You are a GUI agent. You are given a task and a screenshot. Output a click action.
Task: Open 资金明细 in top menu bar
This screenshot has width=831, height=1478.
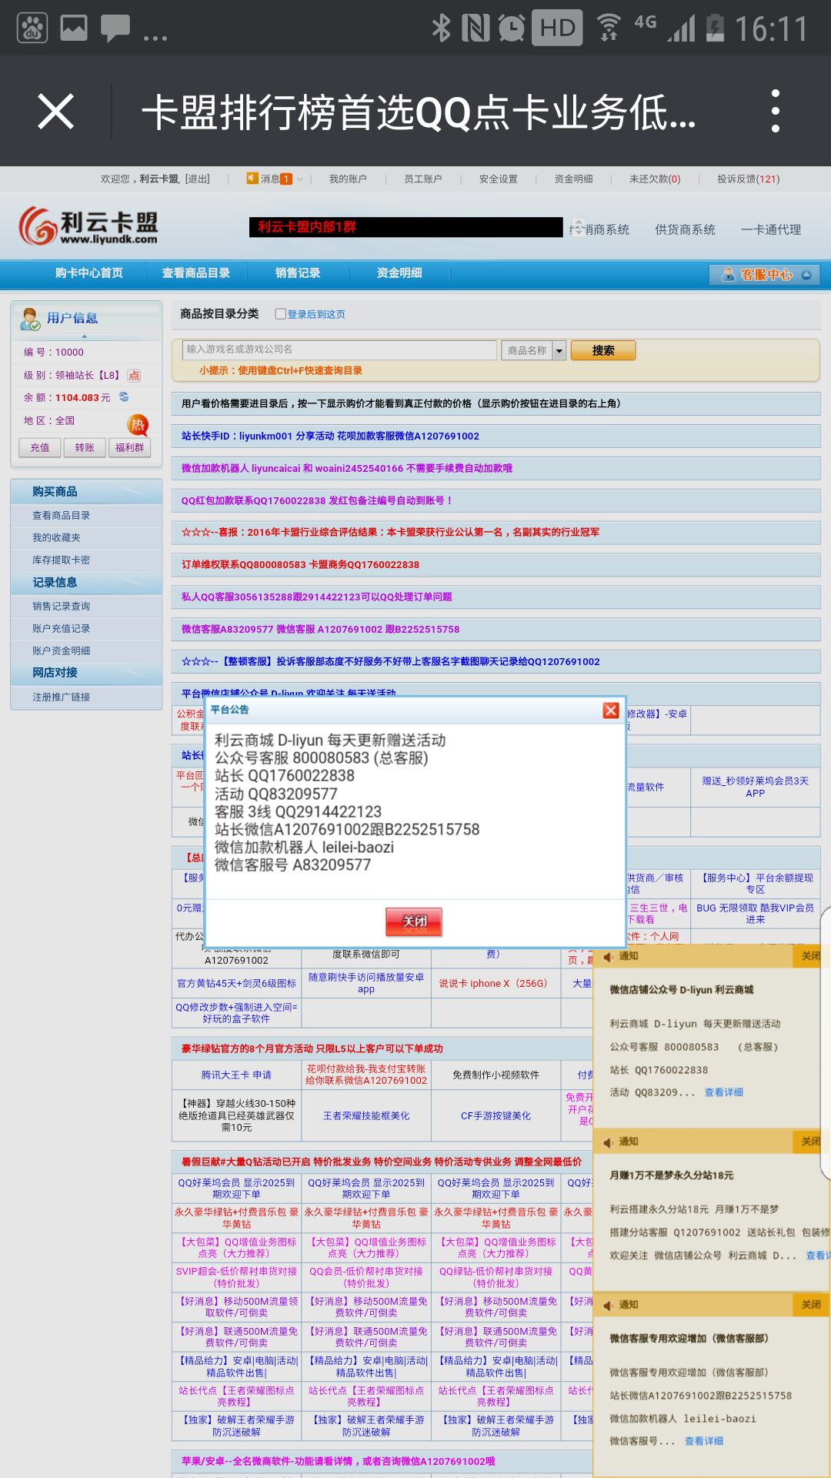574,179
